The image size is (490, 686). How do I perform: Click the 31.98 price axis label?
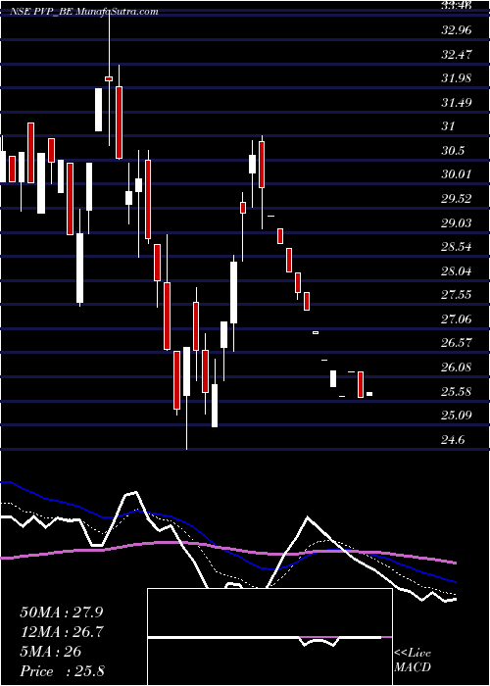pos(457,78)
